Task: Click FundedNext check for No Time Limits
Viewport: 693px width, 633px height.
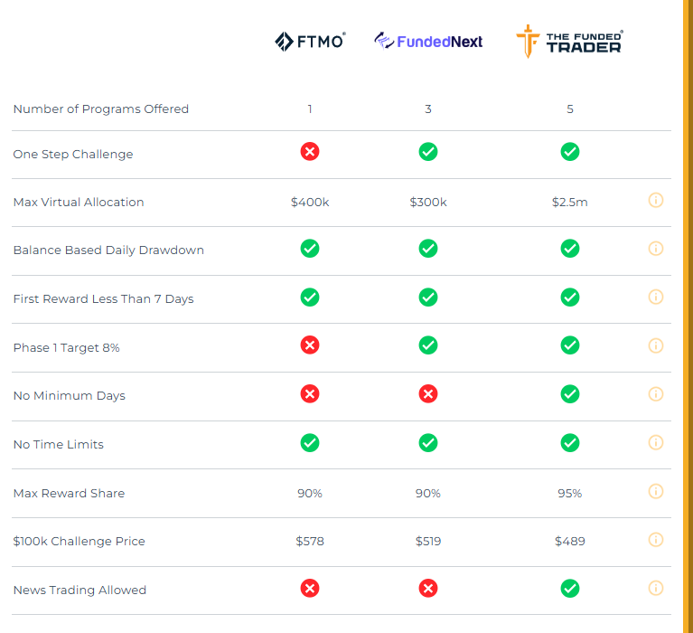Action: 428,443
